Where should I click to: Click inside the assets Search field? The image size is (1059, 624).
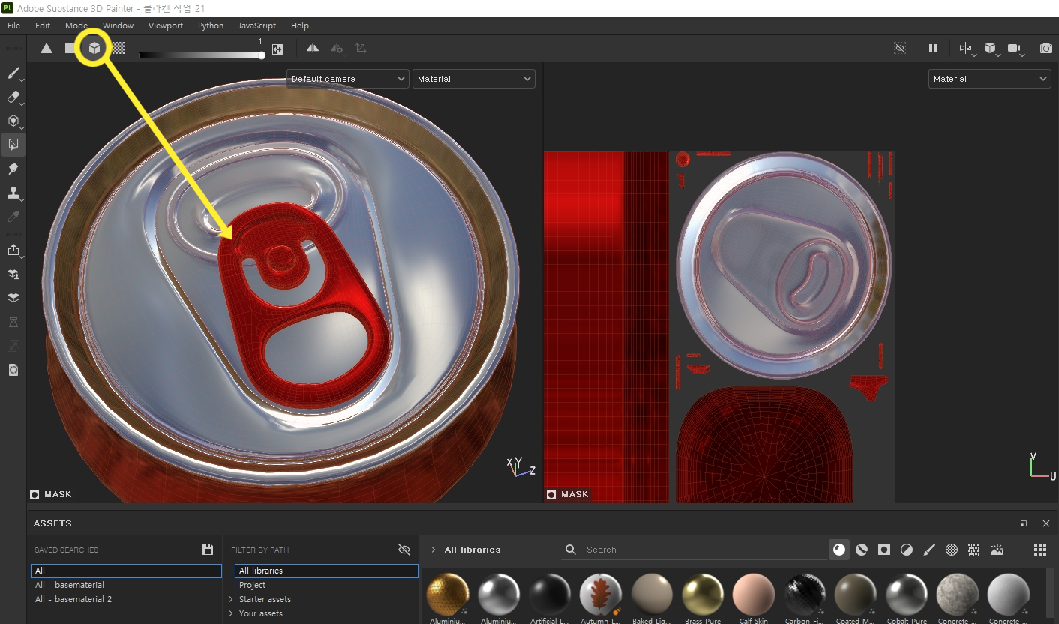pos(694,550)
